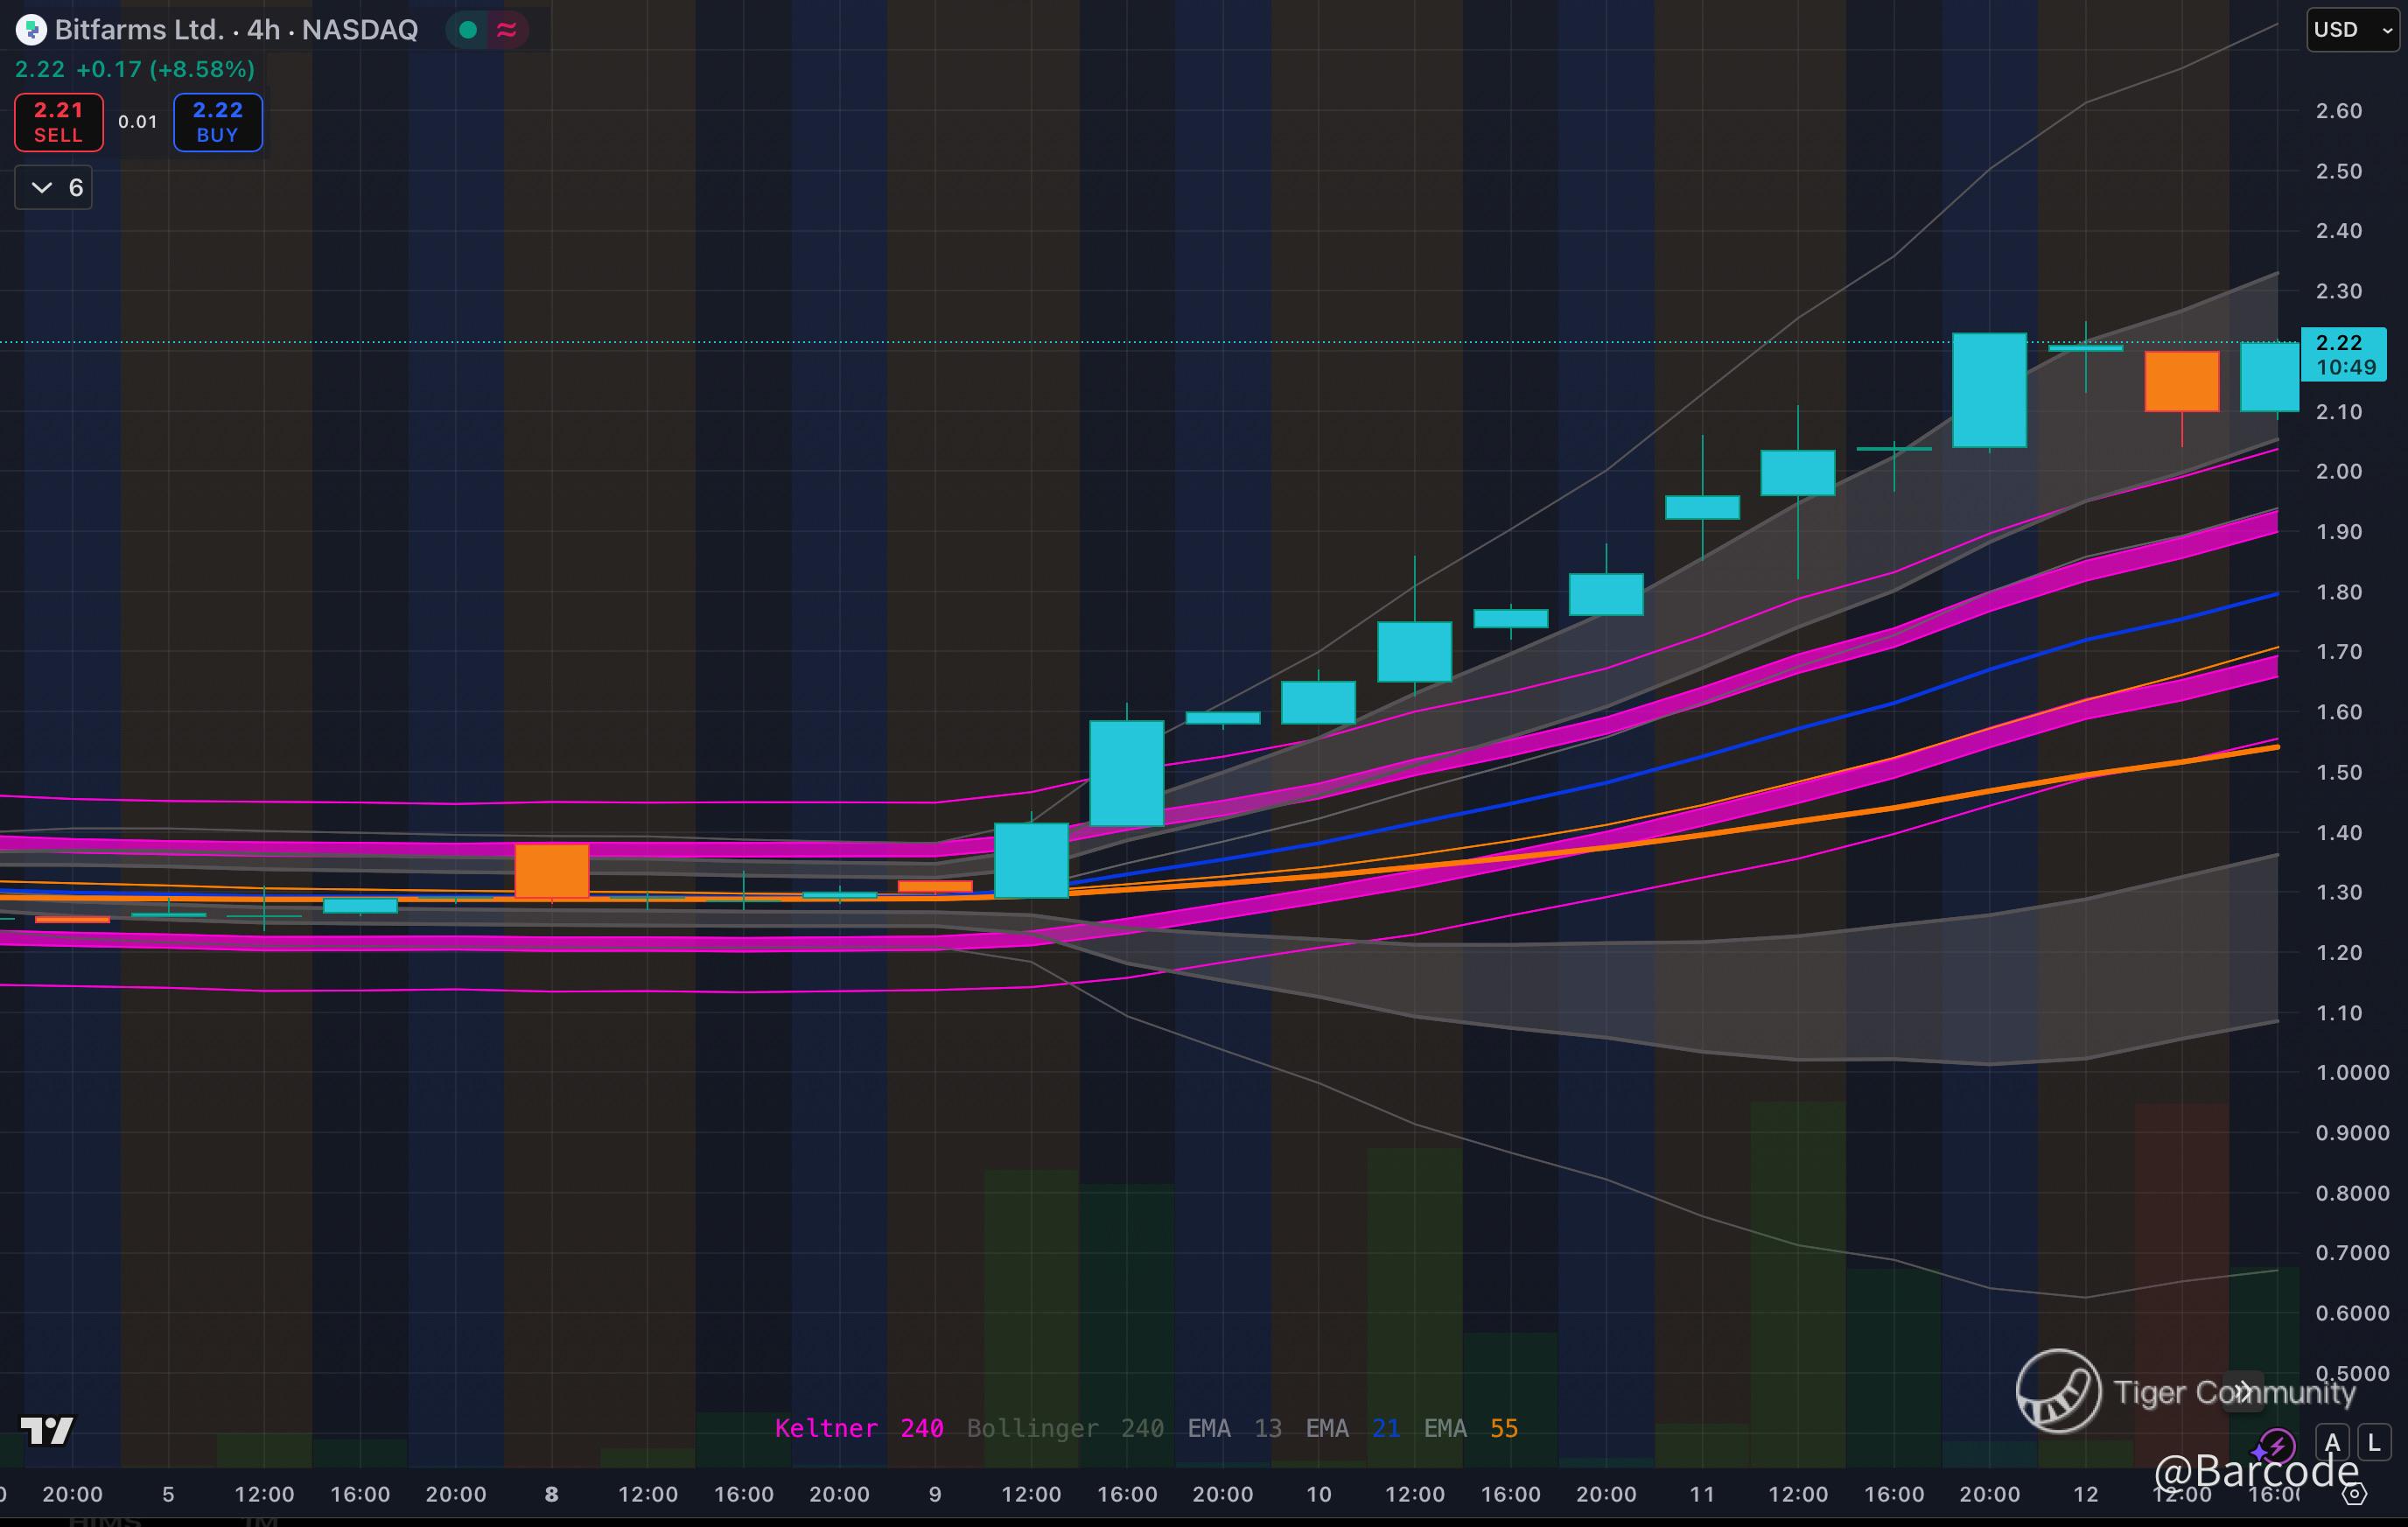Open the USD currency dropdown

2351,30
